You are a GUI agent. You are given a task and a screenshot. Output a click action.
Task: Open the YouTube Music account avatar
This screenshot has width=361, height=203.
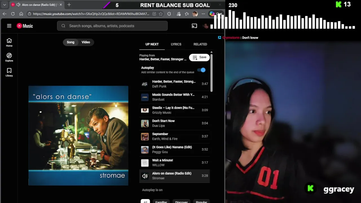[x=206, y=26]
